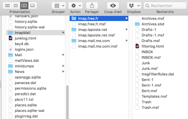Expand the minidumps folder arrow

click(x=63, y=66)
